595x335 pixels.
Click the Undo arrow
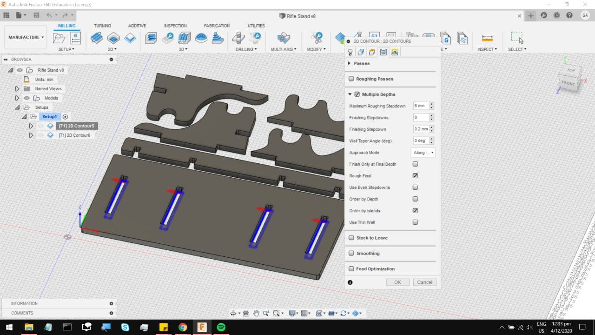(49, 15)
